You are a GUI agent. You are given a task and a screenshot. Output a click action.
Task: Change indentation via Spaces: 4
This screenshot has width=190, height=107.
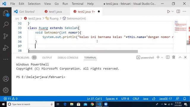[x=112, y=99]
